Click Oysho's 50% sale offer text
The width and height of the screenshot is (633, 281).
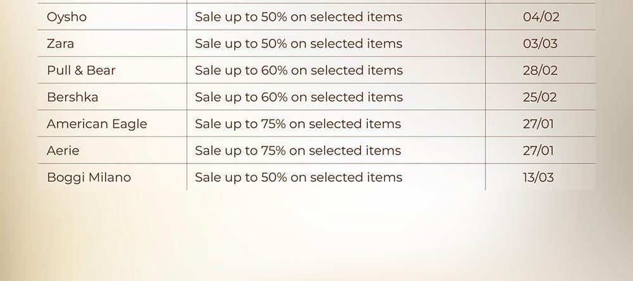298,17
